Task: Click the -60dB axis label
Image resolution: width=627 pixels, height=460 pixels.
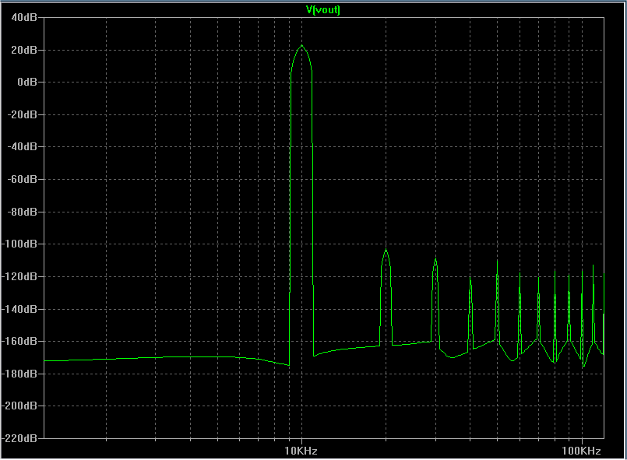Action: [x=23, y=180]
